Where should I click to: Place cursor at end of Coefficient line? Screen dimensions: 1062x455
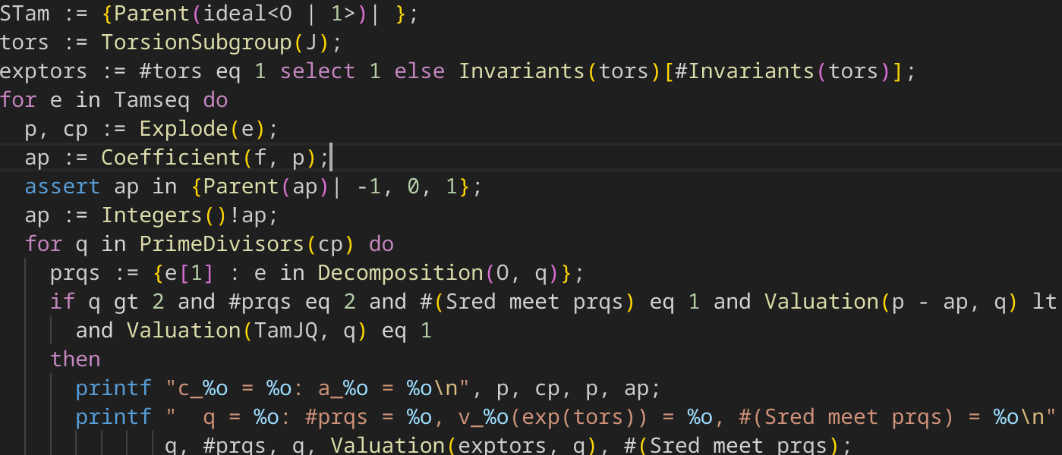pyautogui.click(x=331, y=158)
